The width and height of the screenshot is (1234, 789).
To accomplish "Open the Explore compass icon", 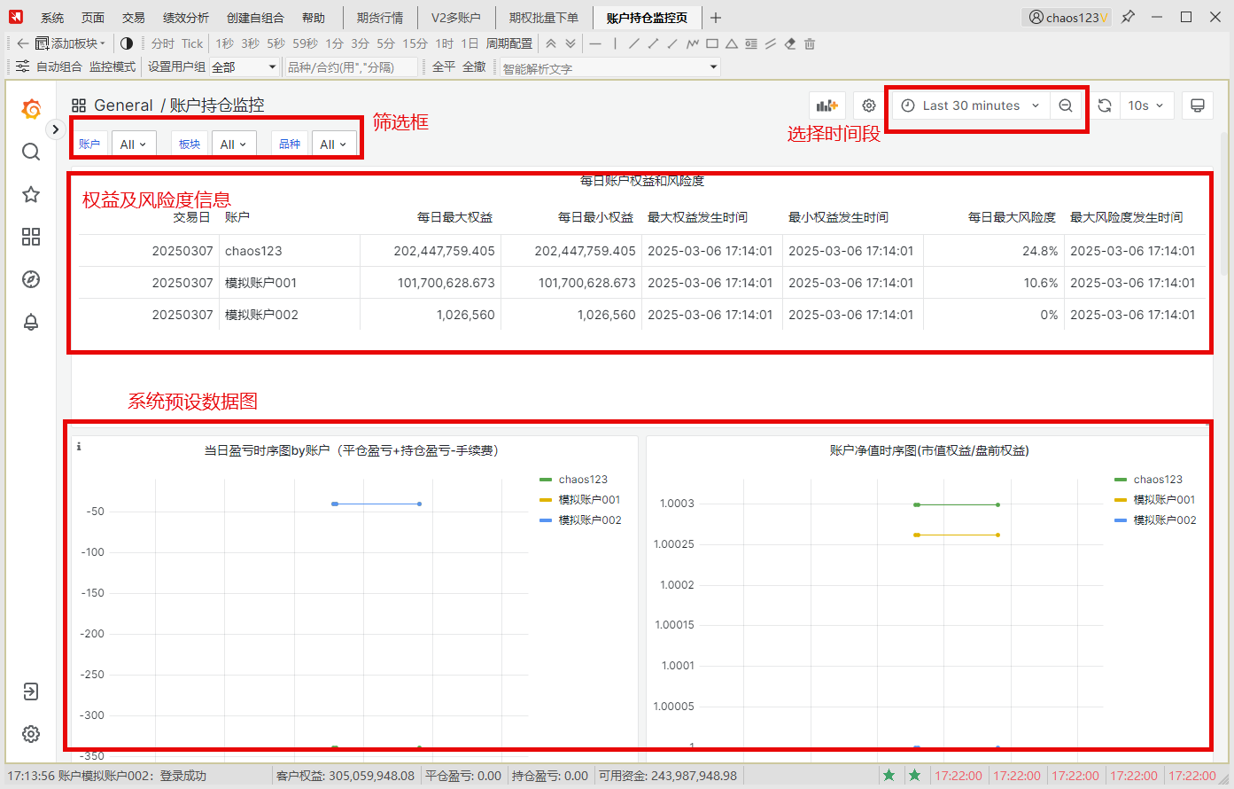I will coord(31,279).
